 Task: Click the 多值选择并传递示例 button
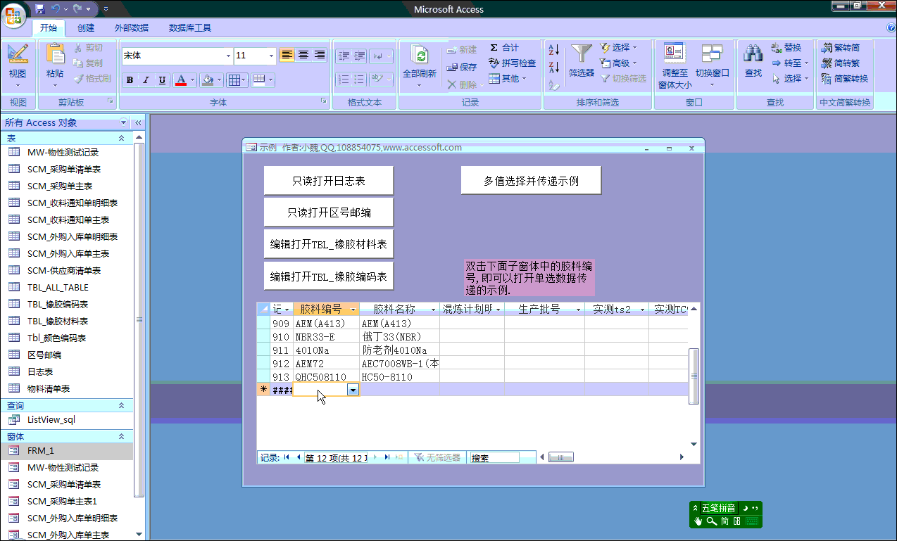[x=531, y=181]
